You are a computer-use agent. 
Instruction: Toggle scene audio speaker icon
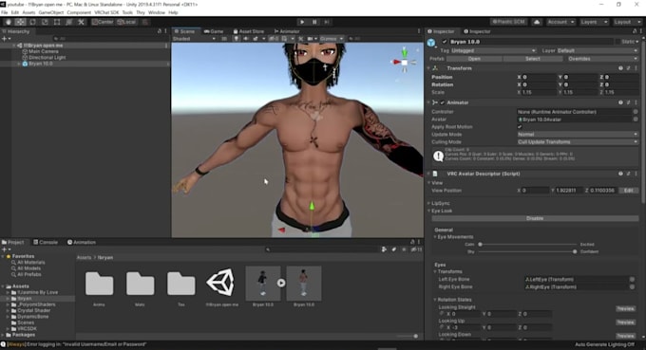(245, 39)
